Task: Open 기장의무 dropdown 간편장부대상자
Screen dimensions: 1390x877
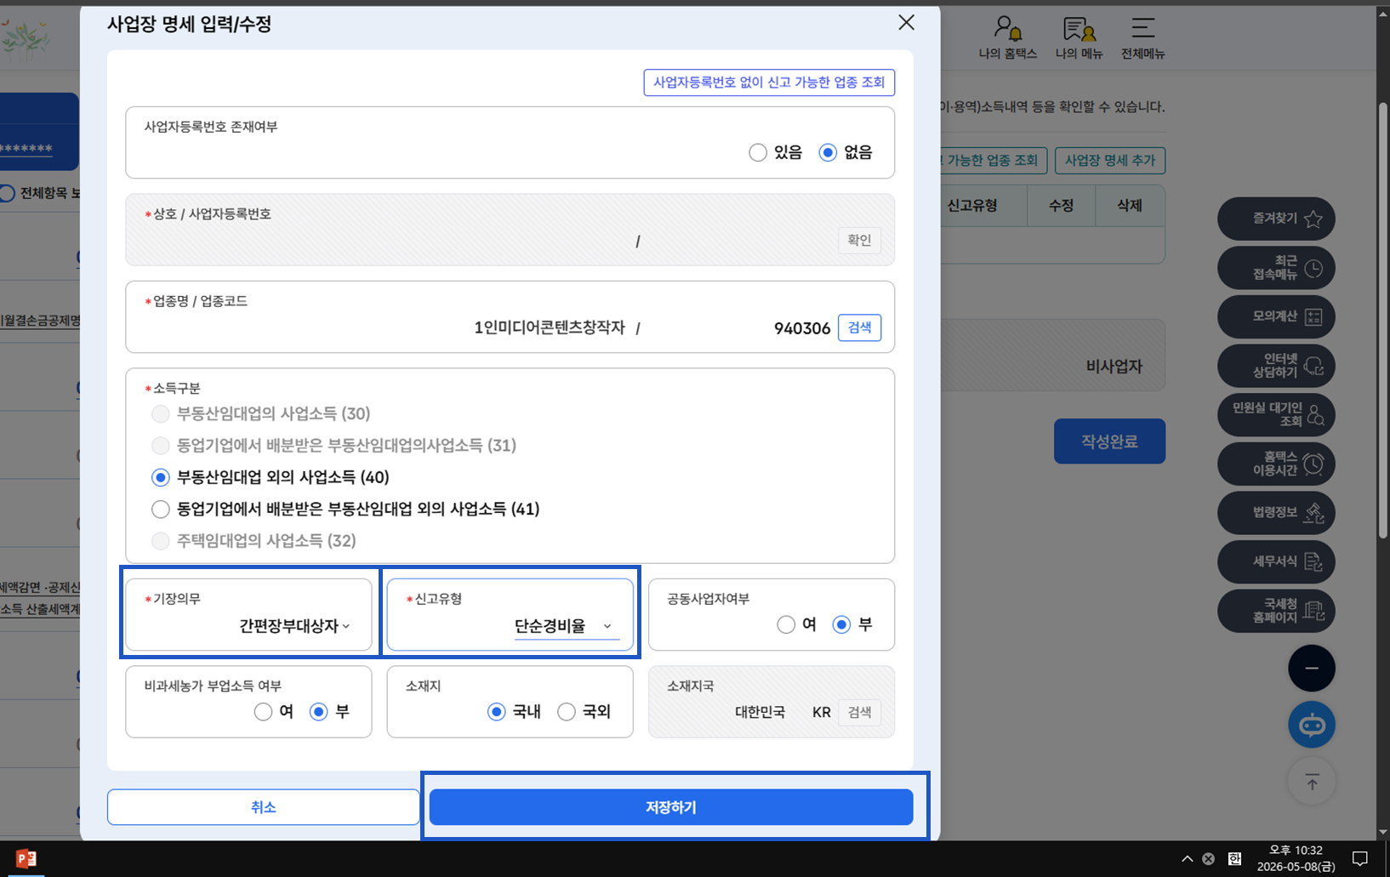Action: point(294,626)
